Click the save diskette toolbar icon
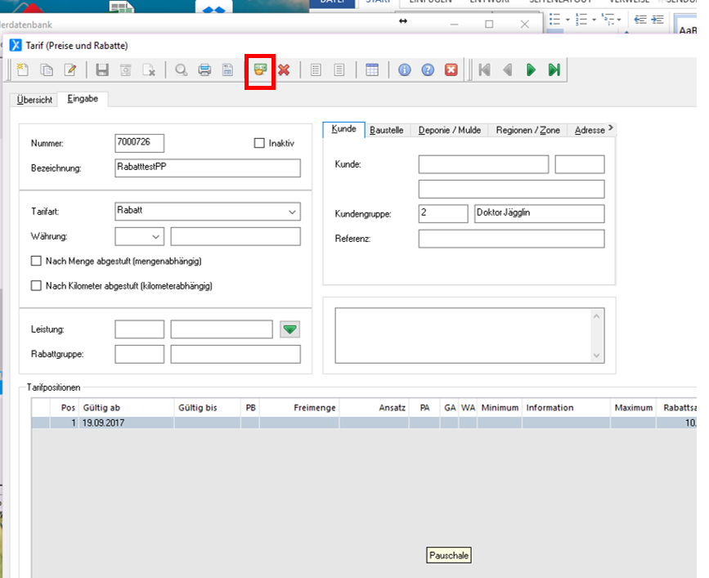This screenshot has width=709, height=578. click(x=102, y=70)
